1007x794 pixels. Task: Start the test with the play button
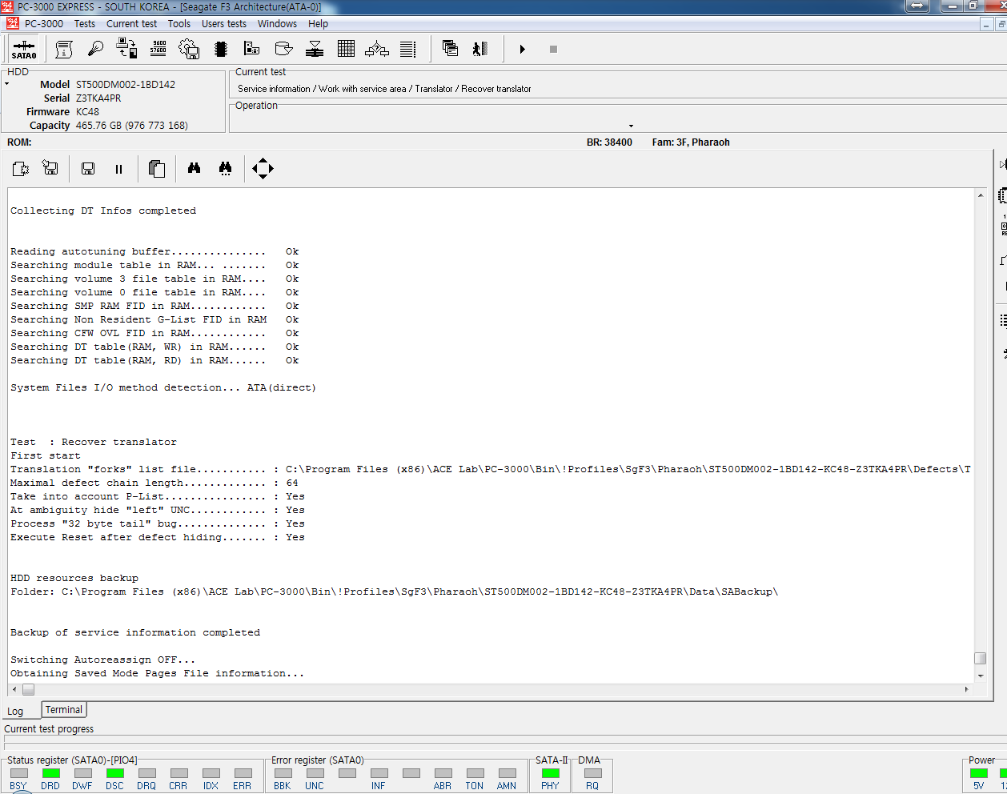point(522,49)
